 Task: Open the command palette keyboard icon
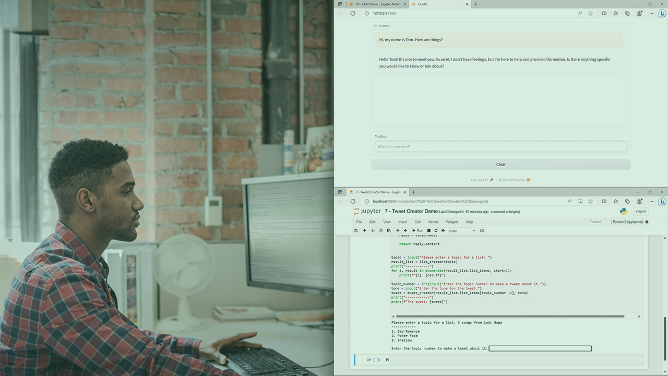[x=482, y=230]
